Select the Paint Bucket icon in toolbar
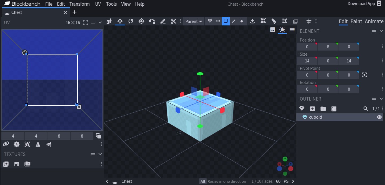This screenshot has height=185, width=385. click(274, 21)
